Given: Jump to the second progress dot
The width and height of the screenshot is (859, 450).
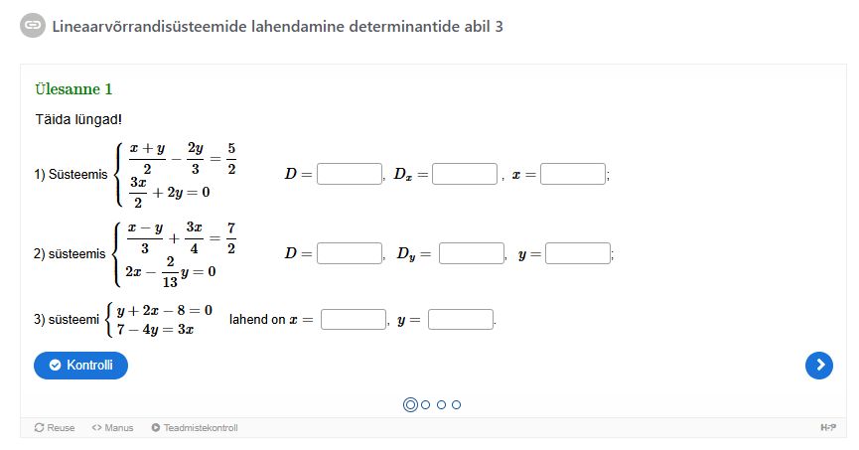Looking at the screenshot, I should click(x=426, y=404).
